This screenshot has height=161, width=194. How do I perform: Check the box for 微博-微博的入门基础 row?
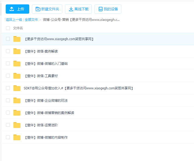tap(8, 63)
